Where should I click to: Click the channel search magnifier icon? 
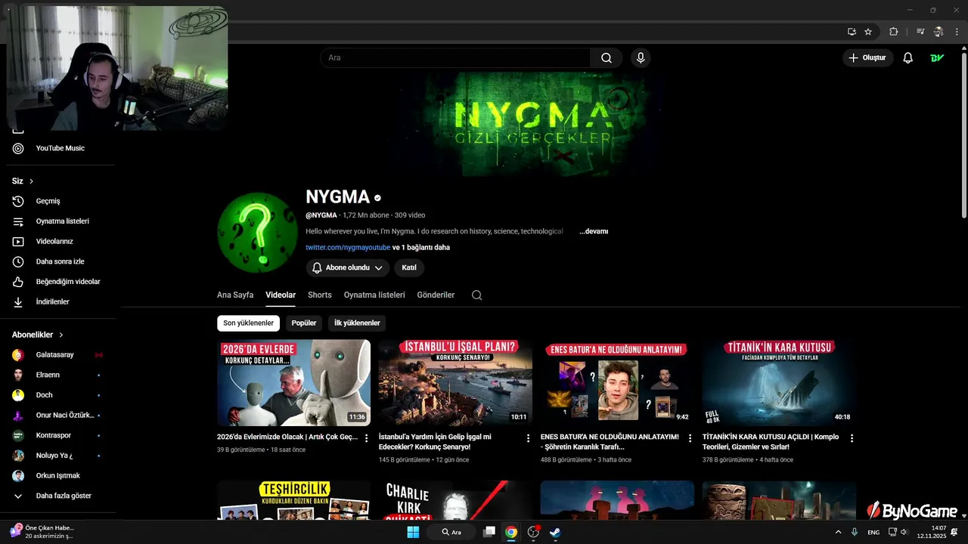[x=476, y=295]
